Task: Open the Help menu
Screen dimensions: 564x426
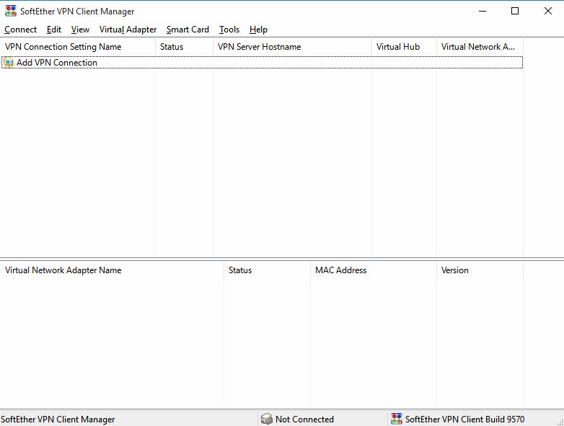Action: pos(258,30)
